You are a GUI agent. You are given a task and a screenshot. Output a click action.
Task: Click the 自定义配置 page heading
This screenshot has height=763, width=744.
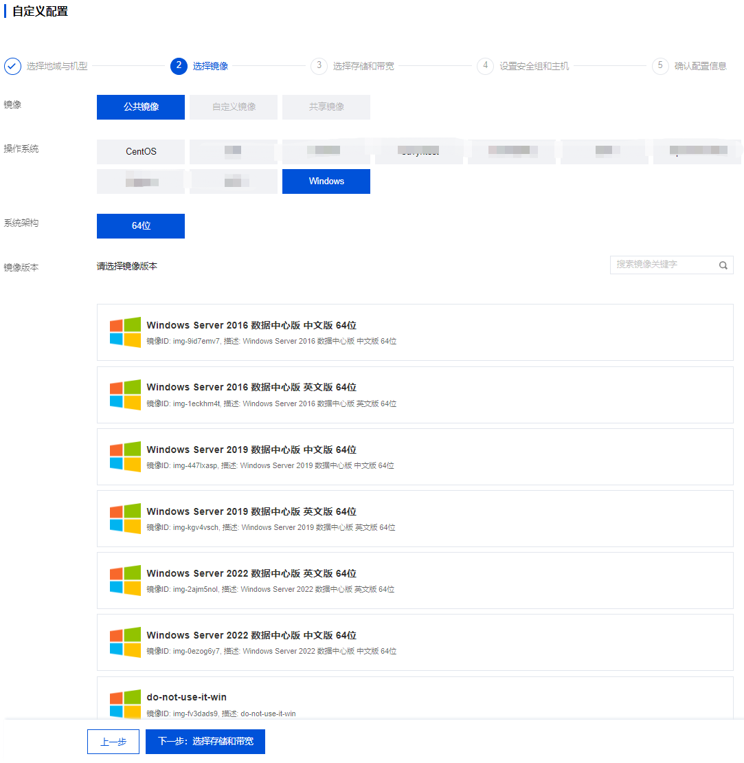coord(40,11)
